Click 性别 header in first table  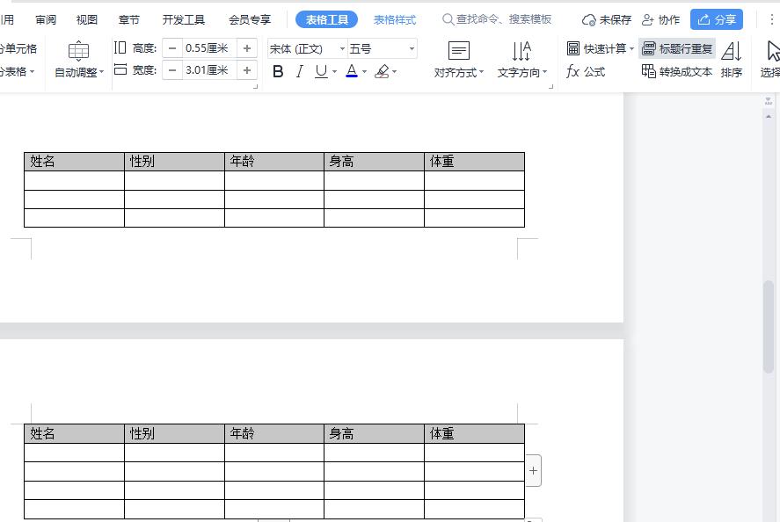point(142,161)
